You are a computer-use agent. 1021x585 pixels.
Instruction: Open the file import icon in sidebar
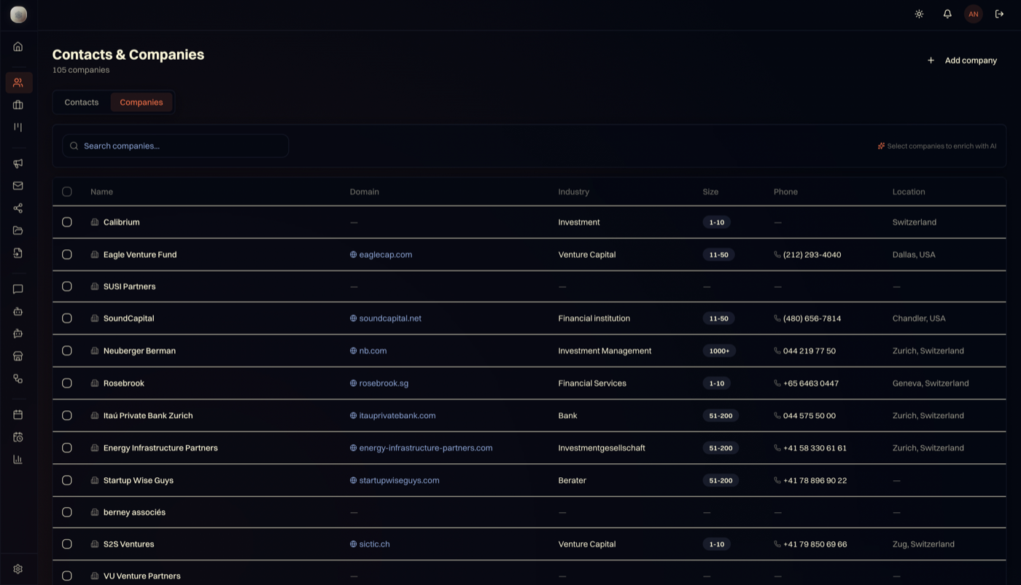18,254
